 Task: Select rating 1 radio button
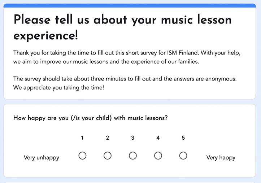[82, 156]
